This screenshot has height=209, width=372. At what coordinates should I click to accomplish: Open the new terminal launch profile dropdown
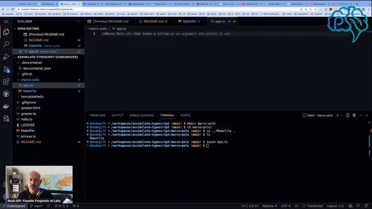[342, 116]
